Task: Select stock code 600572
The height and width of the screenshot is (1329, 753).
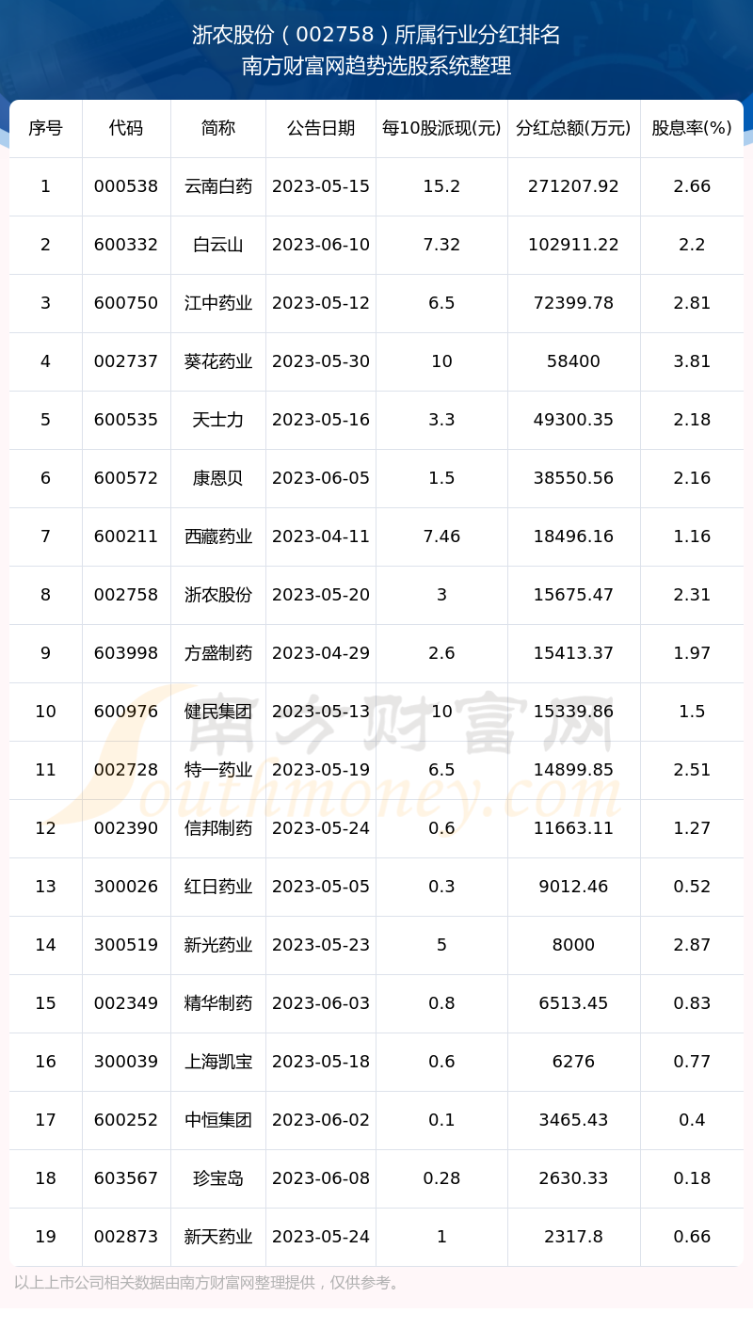Action: [126, 478]
